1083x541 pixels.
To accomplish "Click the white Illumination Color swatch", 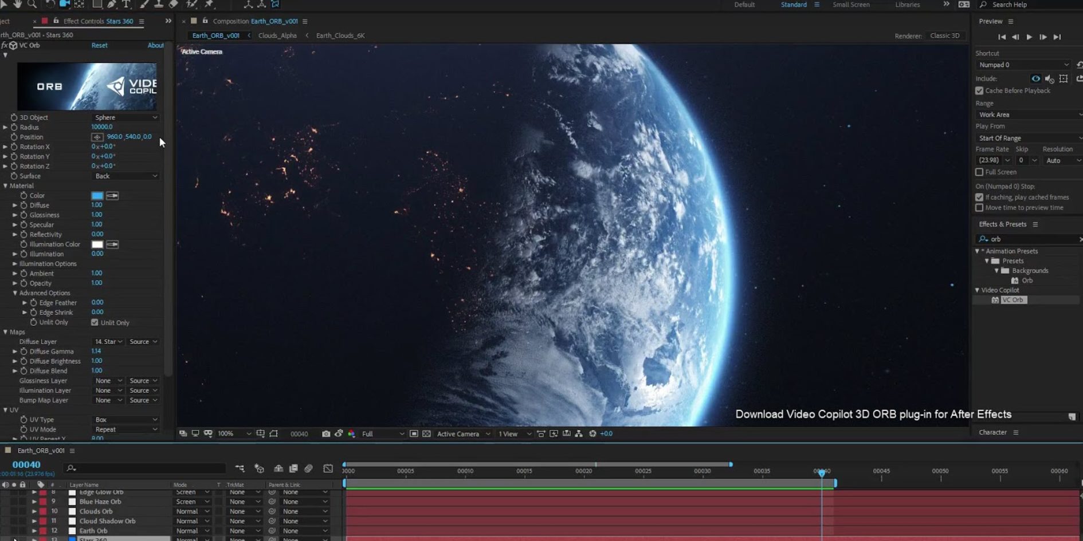I will pyautogui.click(x=97, y=244).
